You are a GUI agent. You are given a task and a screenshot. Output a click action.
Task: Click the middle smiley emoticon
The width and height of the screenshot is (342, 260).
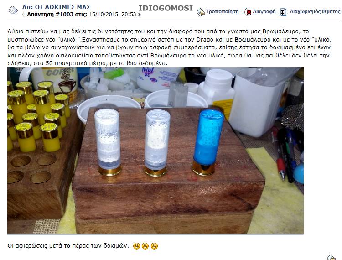pyautogui.click(x=145, y=246)
